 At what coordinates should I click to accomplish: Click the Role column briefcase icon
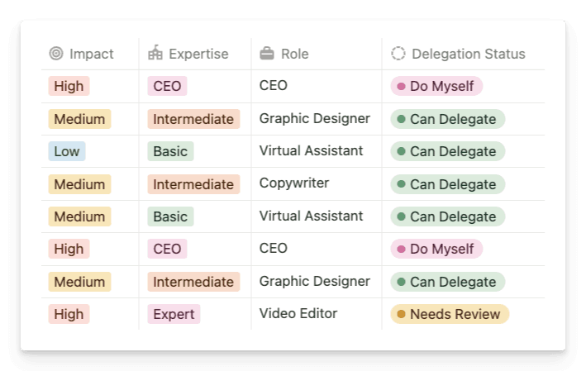(x=267, y=54)
